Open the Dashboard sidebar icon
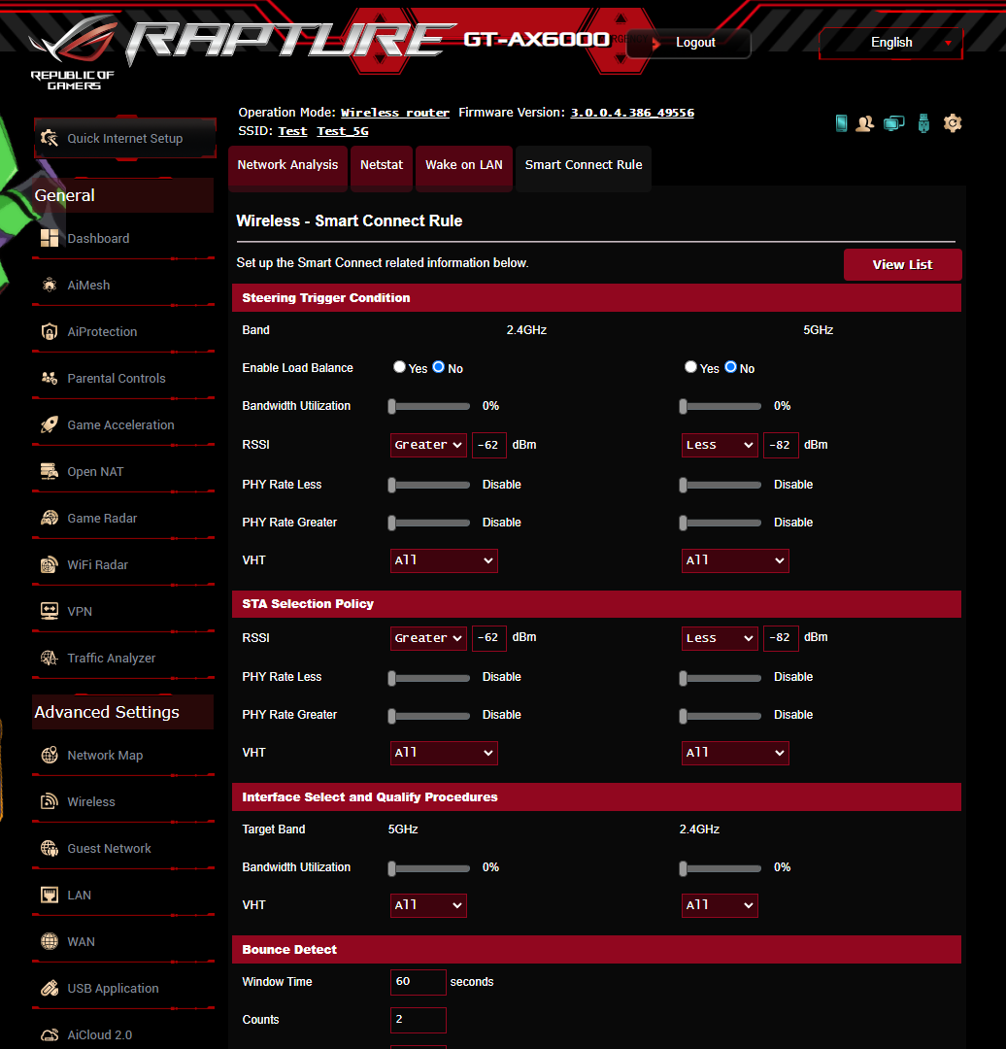This screenshot has width=1006, height=1049. tap(50, 238)
